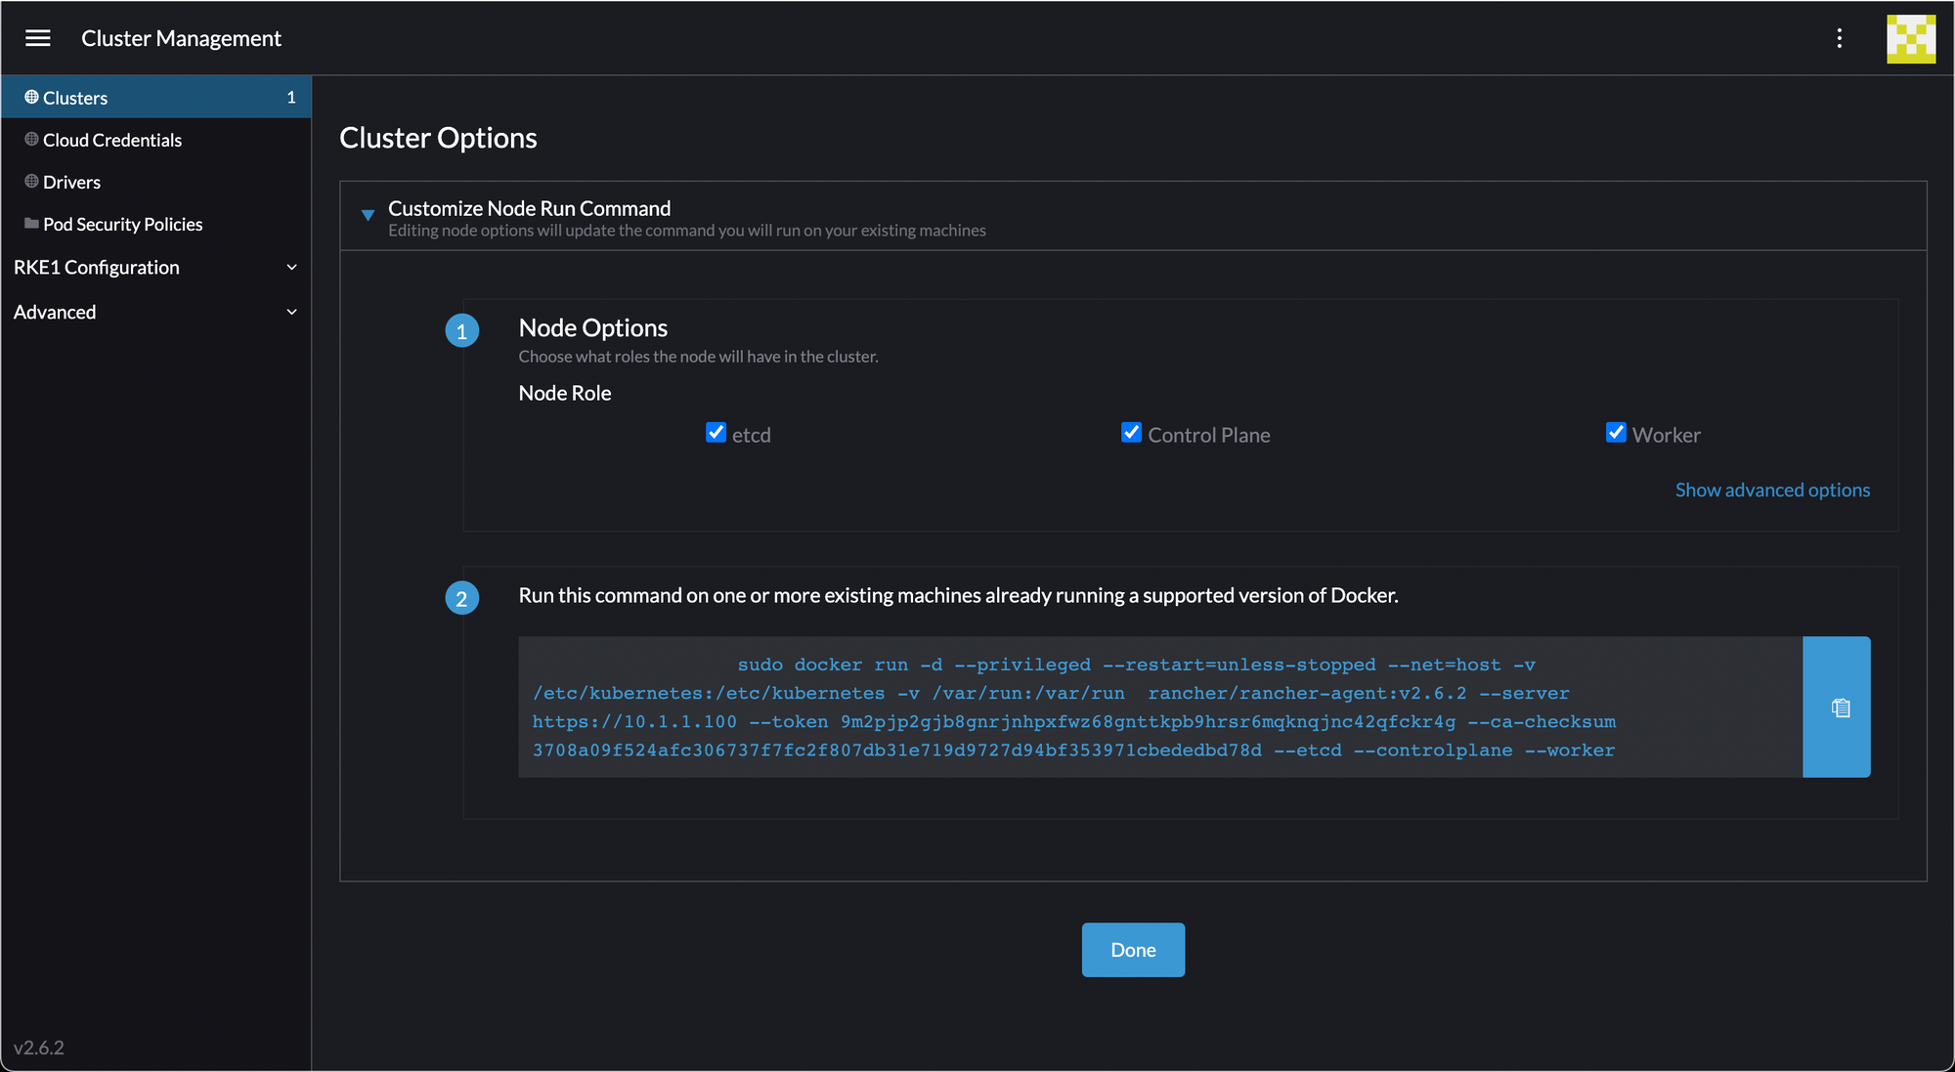Viewport: 1955px width, 1072px height.
Task: Toggle the Control Plane checkbox
Action: (x=1131, y=433)
